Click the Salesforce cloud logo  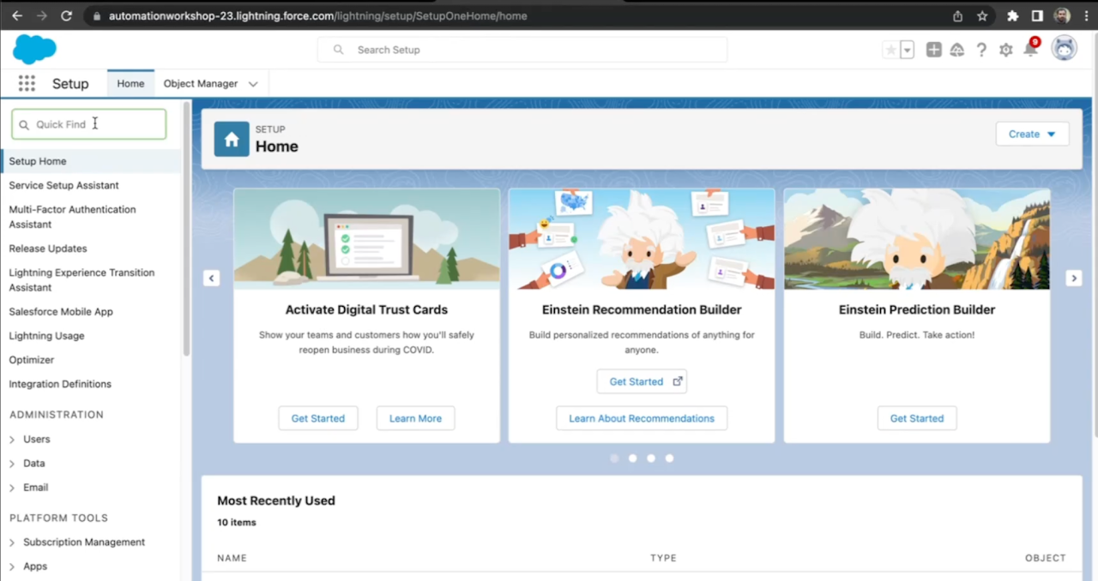coord(34,49)
